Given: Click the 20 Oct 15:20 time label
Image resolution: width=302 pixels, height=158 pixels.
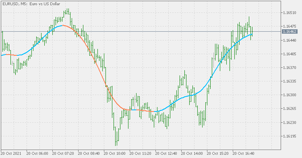Looking at the screenshot, I should coord(218,154).
